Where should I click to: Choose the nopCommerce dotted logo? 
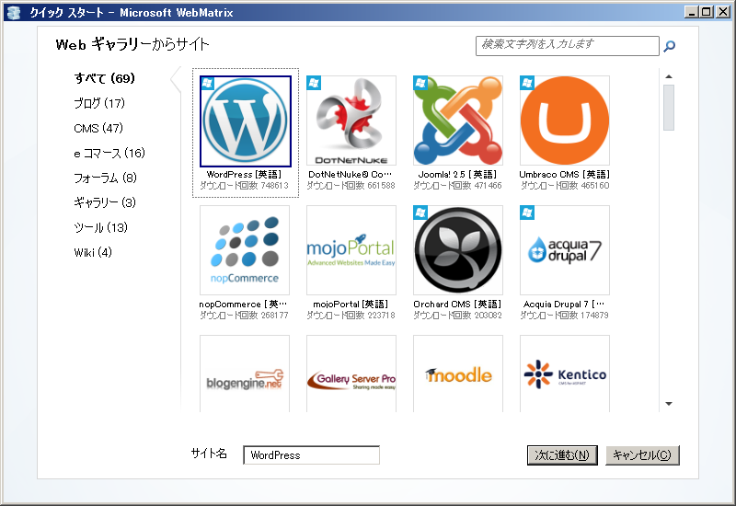(245, 250)
